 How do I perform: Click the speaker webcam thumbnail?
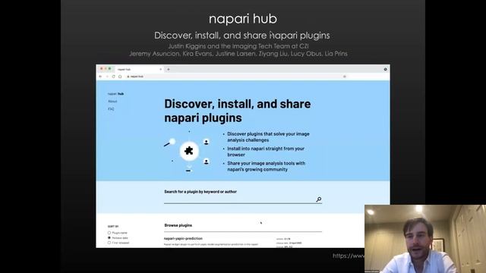pyautogui.click(x=425, y=239)
